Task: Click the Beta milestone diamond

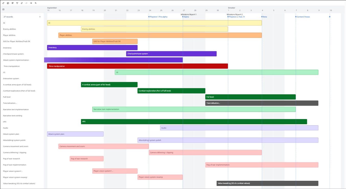Action: [x=262, y=17]
